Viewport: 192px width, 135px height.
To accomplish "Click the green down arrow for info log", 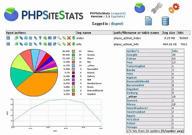I will [73, 44].
